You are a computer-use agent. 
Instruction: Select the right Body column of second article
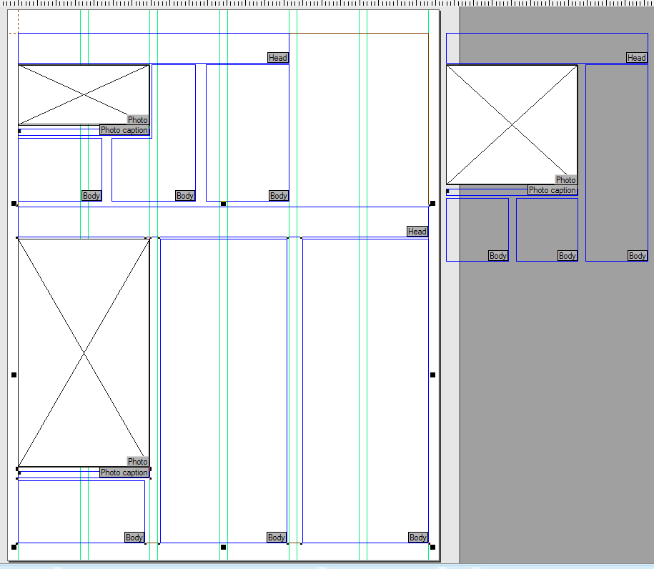click(x=365, y=390)
